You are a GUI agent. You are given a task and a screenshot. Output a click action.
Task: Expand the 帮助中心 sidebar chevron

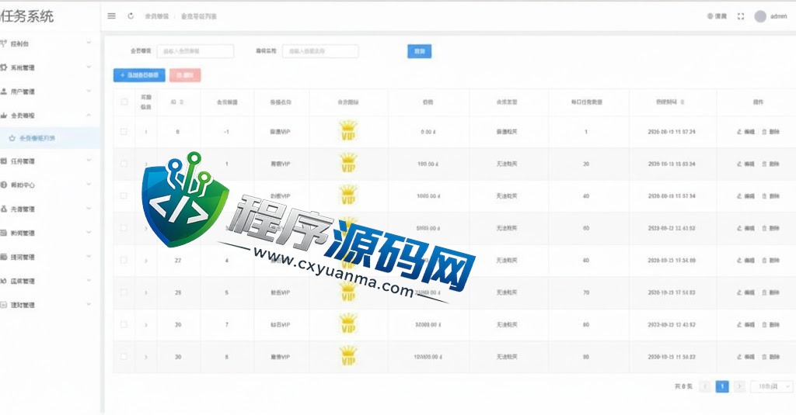[x=89, y=184]
